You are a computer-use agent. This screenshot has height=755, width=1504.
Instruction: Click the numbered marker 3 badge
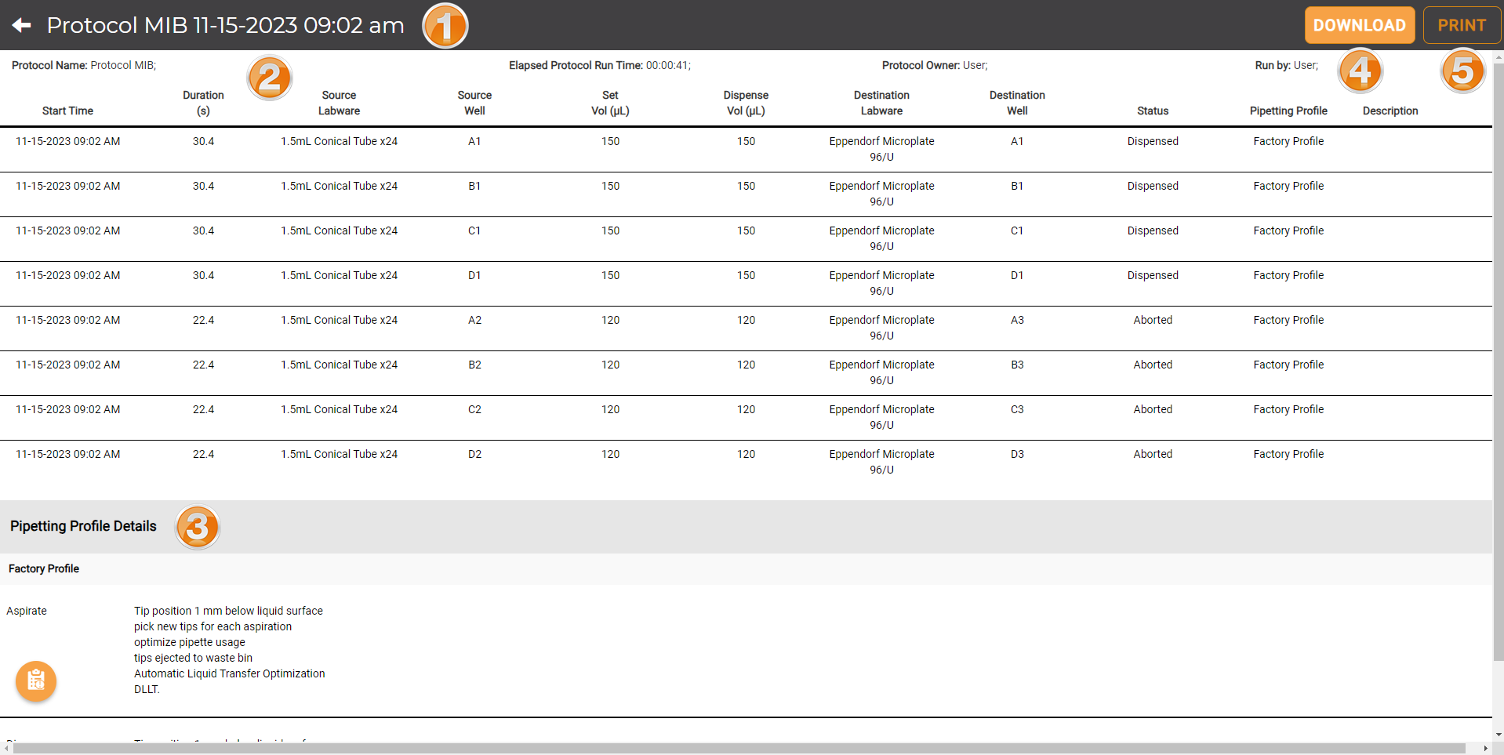pyautogui.click(x=197, y=527)
